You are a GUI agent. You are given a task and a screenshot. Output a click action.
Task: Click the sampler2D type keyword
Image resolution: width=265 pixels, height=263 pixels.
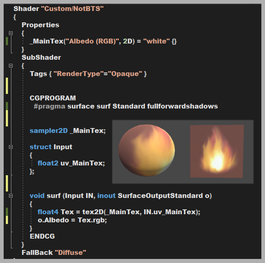pyautogui.click(x=49, y=130)
